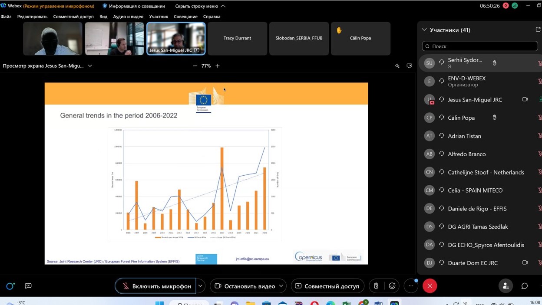Screen dimensions: 542x305
Task: Open the Редактировать menu
Action: click(32, 16)
